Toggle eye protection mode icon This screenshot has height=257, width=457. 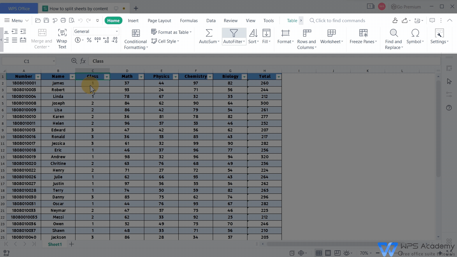[x=347, y=253]
